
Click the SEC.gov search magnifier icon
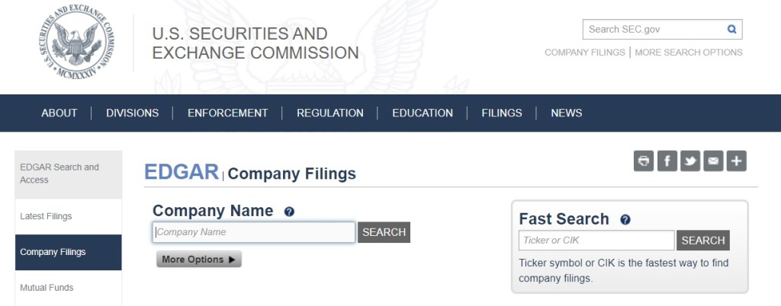point(731,30)
